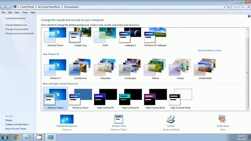Open the Personalization taskbar button
Image resolution: width=251 pixels, height=141 pixels.
pos(51,137)
